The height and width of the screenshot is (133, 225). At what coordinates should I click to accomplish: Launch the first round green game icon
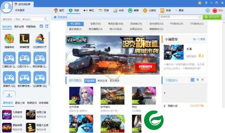click(9, 38)
